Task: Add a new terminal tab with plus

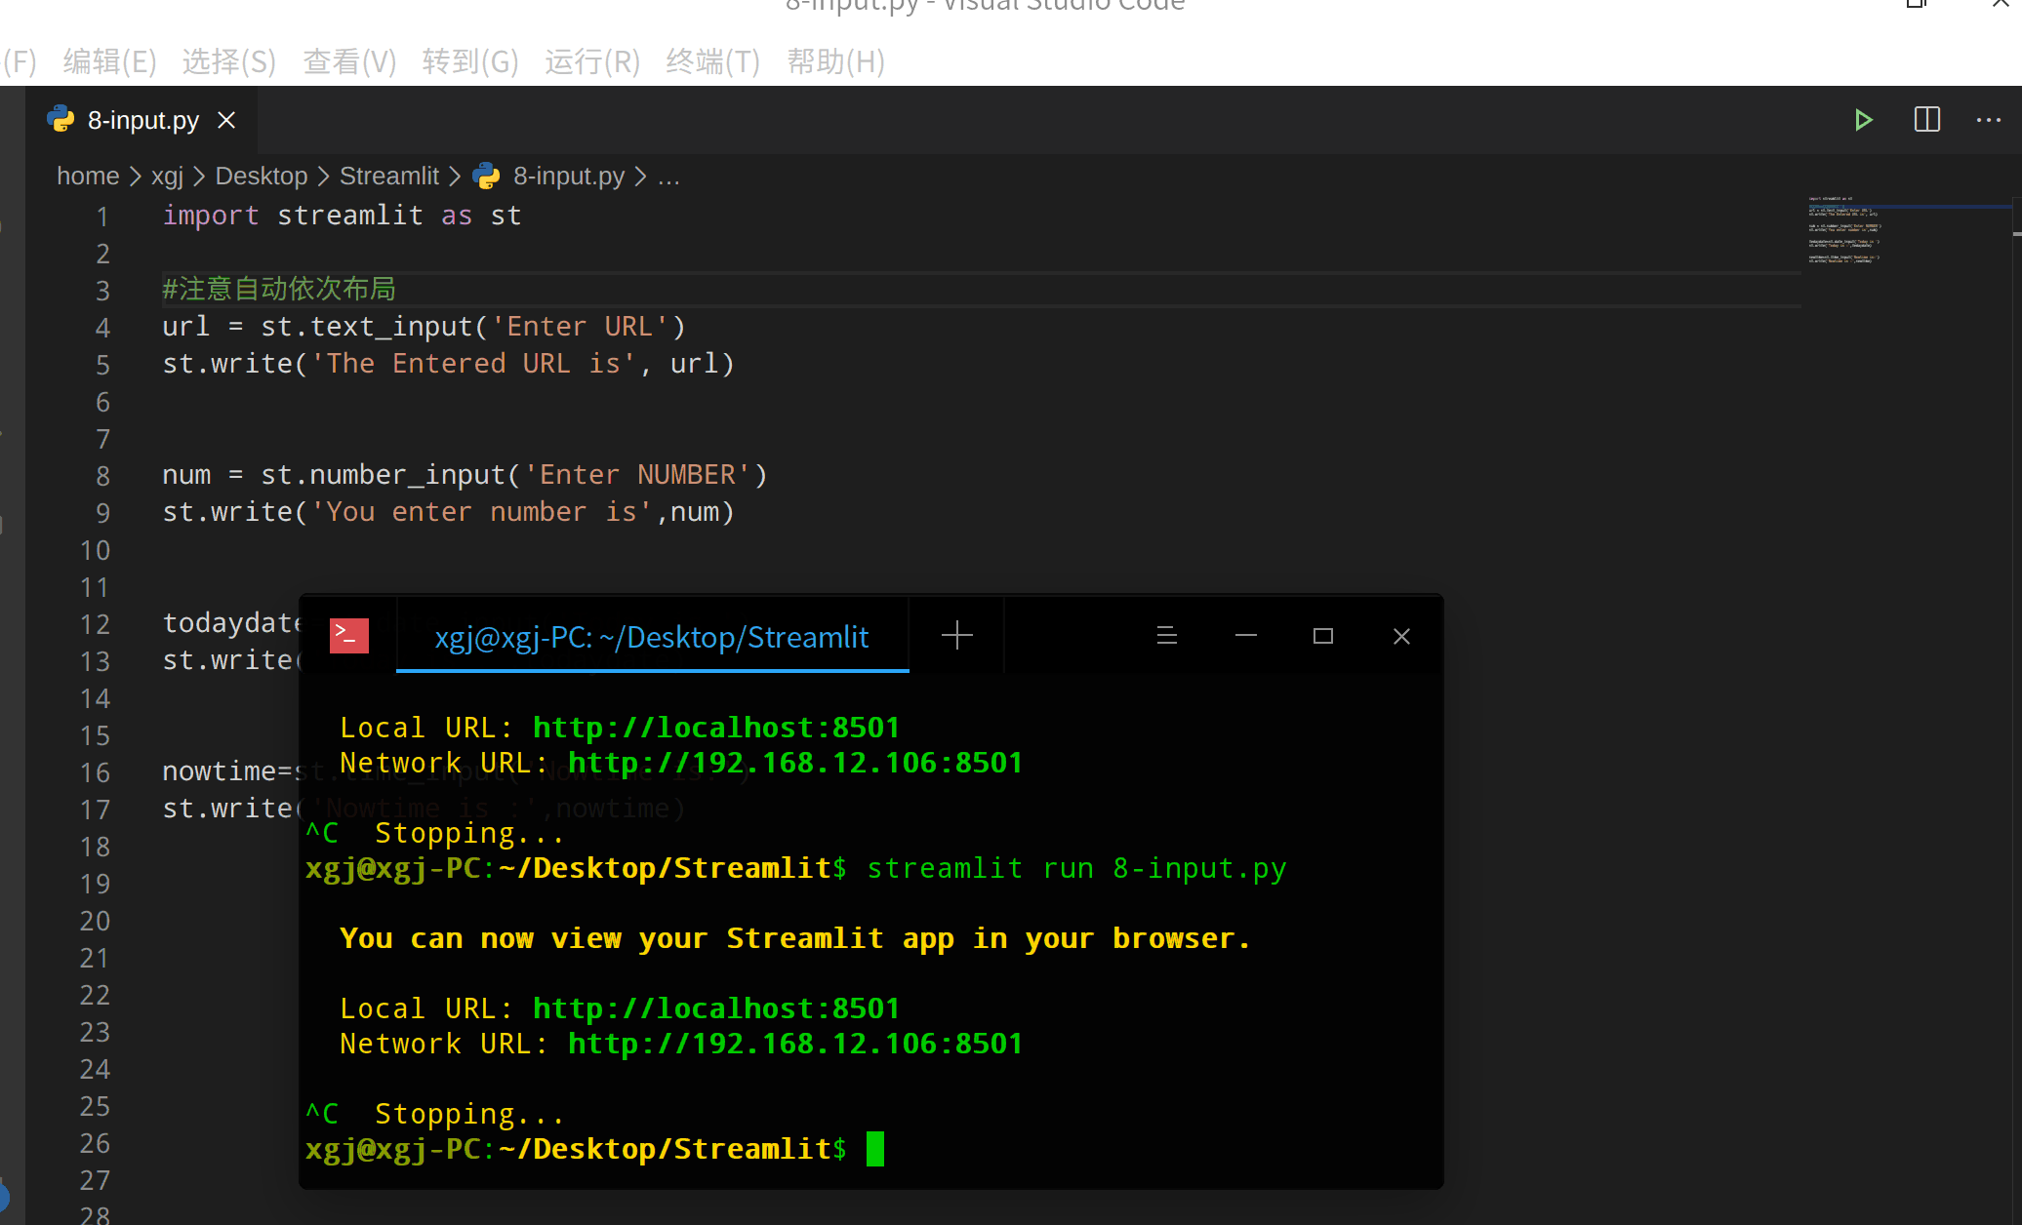Action: pyautogui.click(x=956, y=636)
